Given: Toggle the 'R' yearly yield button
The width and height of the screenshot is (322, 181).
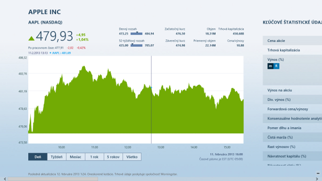Looking at the screenshot, I should click(x=276, y=66).
